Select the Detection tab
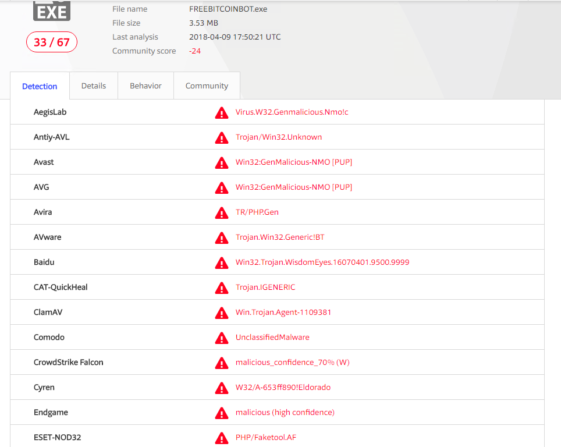The image size is (561, 447). (x=40, y=87)
